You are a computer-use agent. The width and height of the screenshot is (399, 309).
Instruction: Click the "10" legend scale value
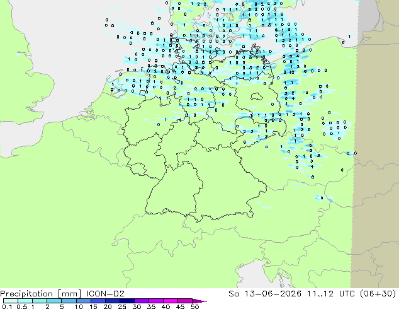click(79, 306)
